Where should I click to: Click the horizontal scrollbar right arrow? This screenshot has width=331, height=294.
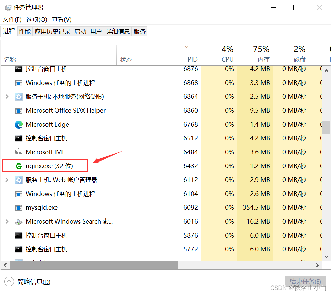317,265
